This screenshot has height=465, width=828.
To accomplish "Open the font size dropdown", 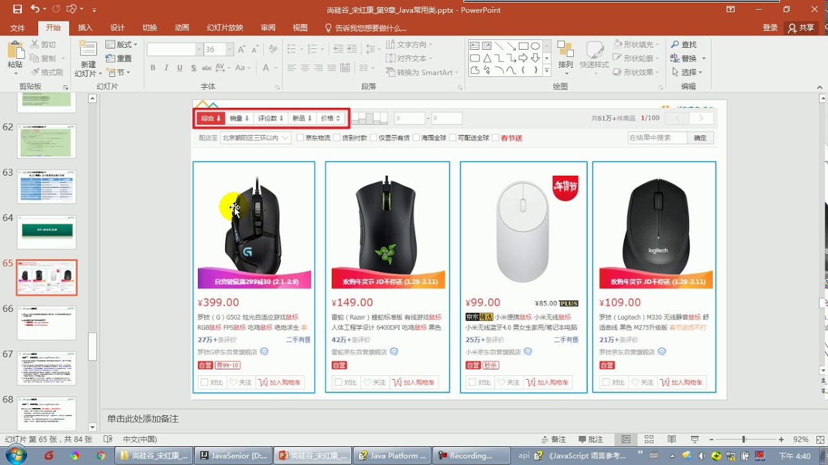I will 229,50.
